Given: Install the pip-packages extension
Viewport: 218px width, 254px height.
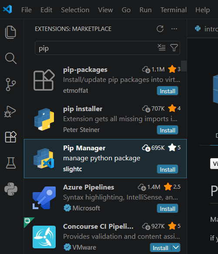Looking at the screenshot, I should tap(168, 91).
